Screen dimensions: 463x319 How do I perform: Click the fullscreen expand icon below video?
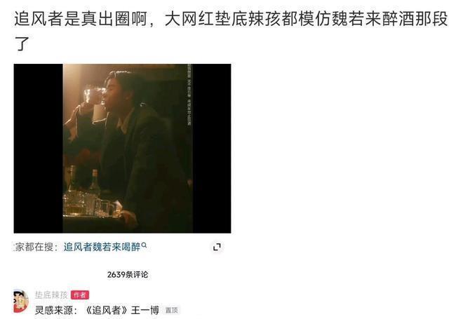(217, 247)
